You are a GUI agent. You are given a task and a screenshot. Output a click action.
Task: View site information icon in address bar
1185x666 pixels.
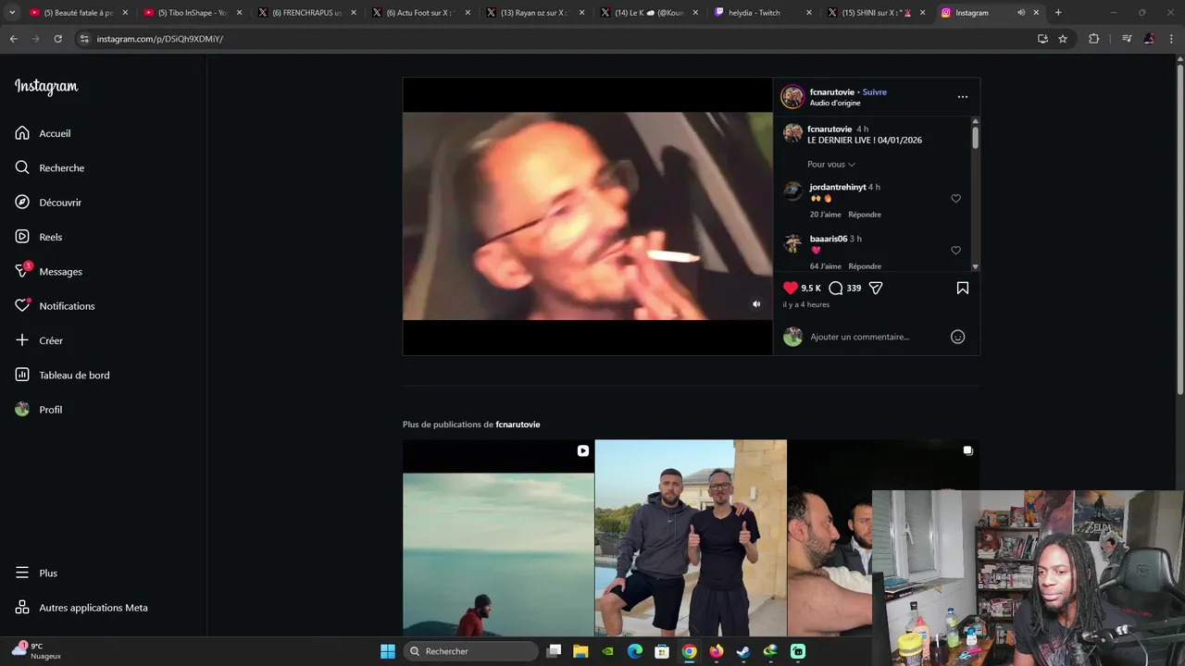[84, 39]
